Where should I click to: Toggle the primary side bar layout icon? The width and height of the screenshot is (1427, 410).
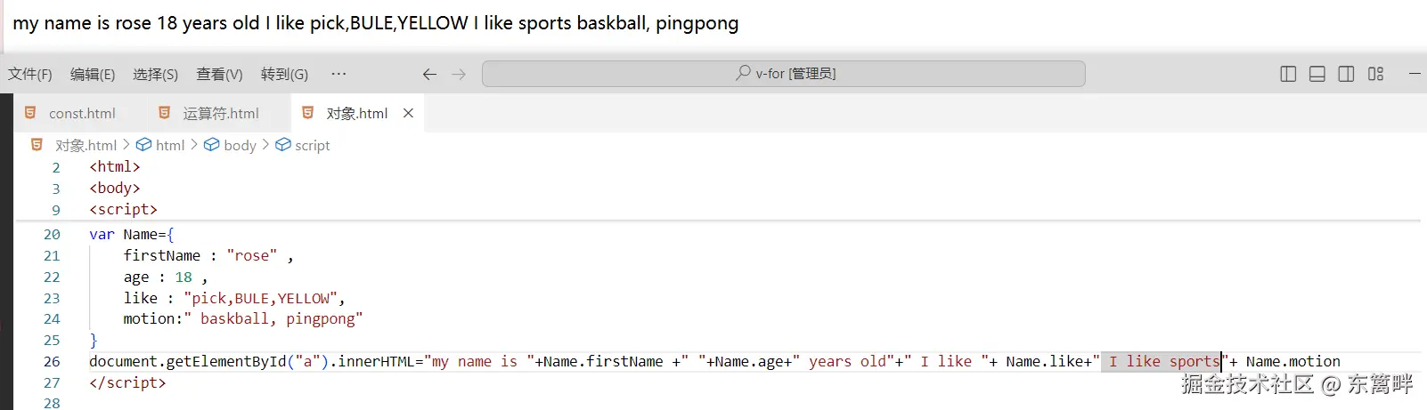[x=1288, y=74]
